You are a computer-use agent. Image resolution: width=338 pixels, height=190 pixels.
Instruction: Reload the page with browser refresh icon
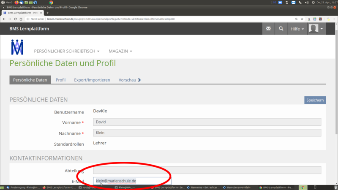pos(16,19)
